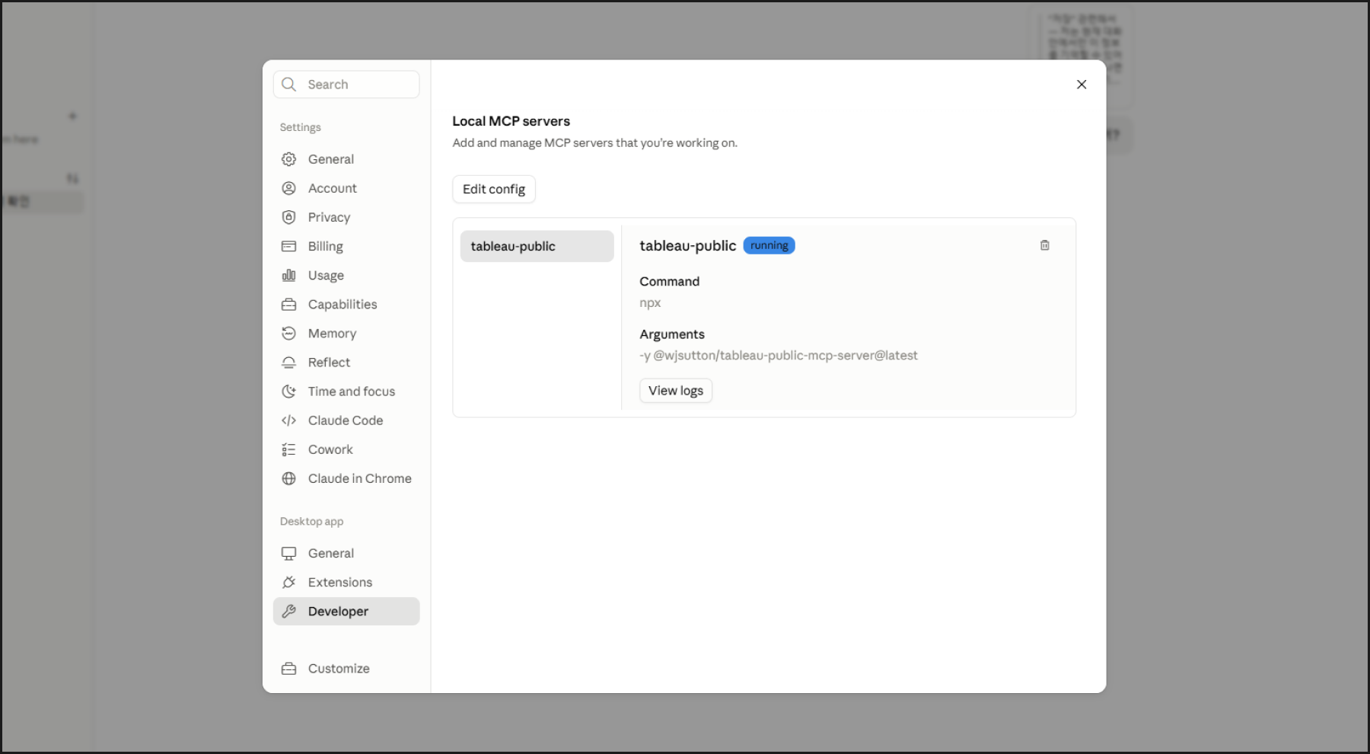Screen dimensions: 1370x754
Task: Click the Customize briefcase icon
Action: coord(289,669)
